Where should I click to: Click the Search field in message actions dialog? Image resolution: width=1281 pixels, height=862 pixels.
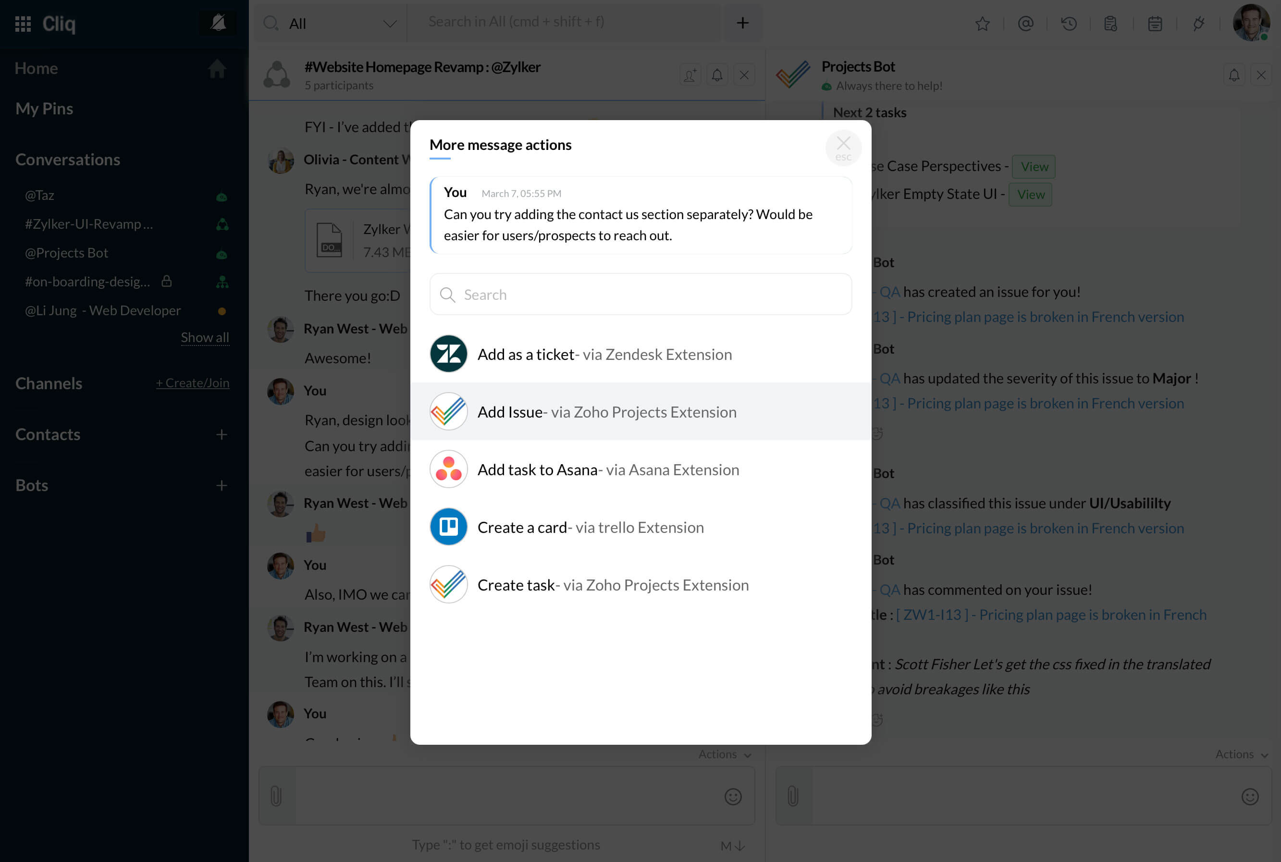click(x=640, y=295)
